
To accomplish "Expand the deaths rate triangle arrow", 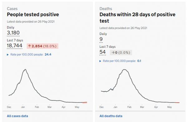I will [100, 61].
